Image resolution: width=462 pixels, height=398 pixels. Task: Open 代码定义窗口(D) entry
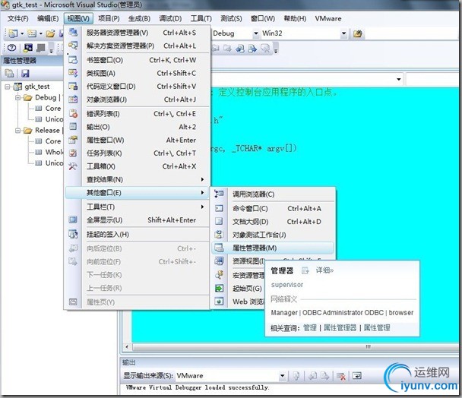[x=138, y=87]
